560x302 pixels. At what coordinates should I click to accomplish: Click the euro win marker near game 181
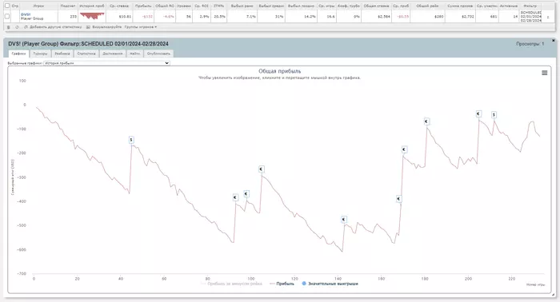[x=426, y=121]
